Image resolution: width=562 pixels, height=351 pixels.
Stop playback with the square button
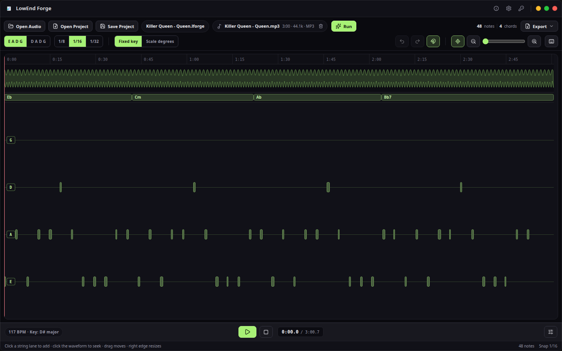pos(266,332)
